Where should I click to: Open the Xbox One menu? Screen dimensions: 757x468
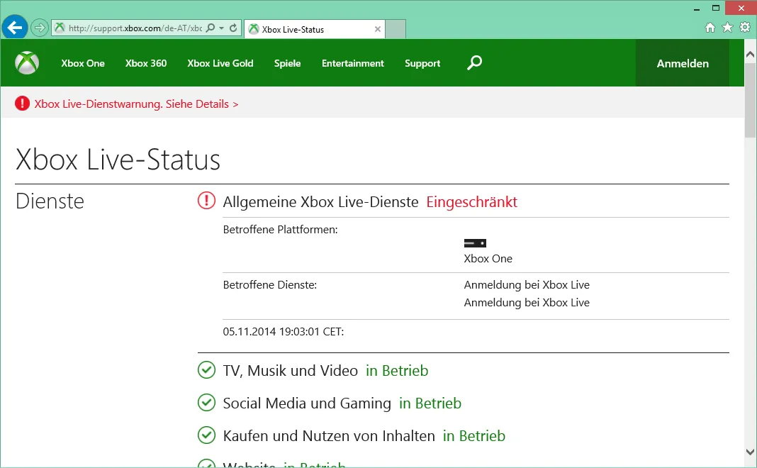83,63
